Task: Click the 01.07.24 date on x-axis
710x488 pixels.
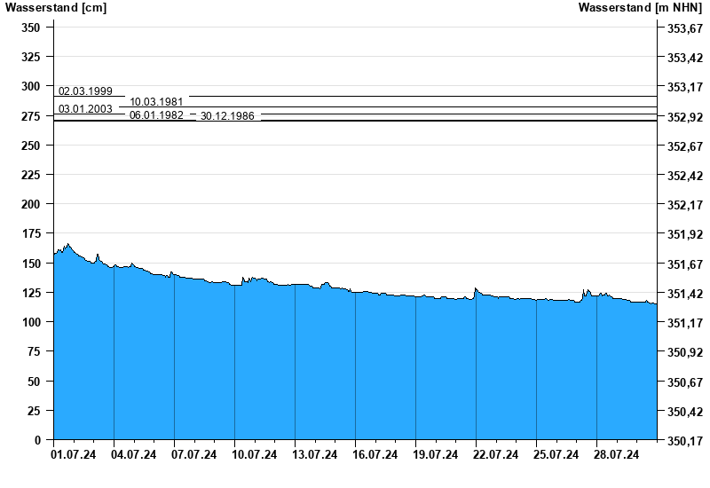Action: [x=74, y=455]
